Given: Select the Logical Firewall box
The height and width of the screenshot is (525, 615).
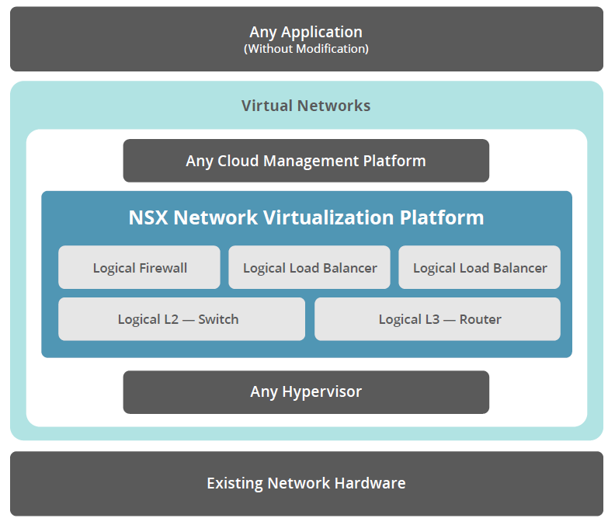Looking at the screenshot, I should coord(139,267).
